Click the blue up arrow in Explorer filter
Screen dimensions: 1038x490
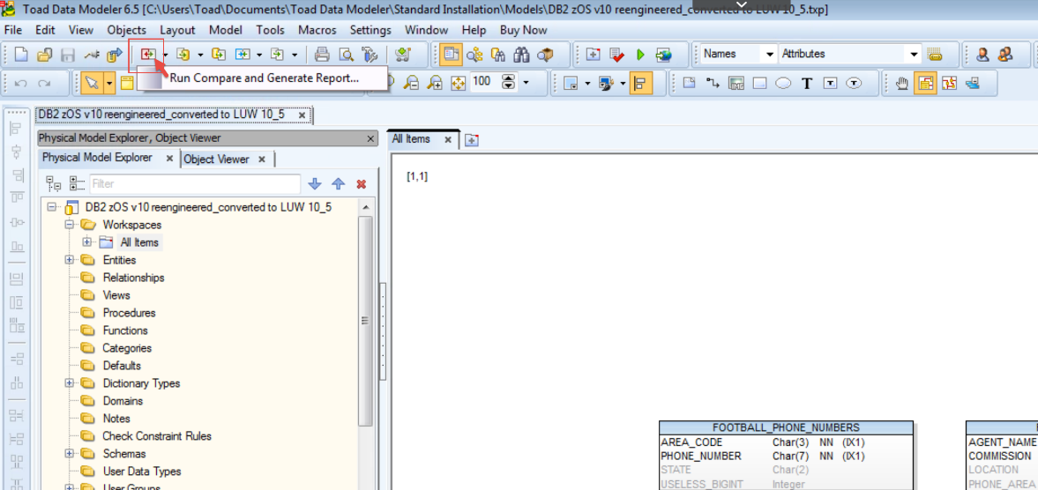339,184
